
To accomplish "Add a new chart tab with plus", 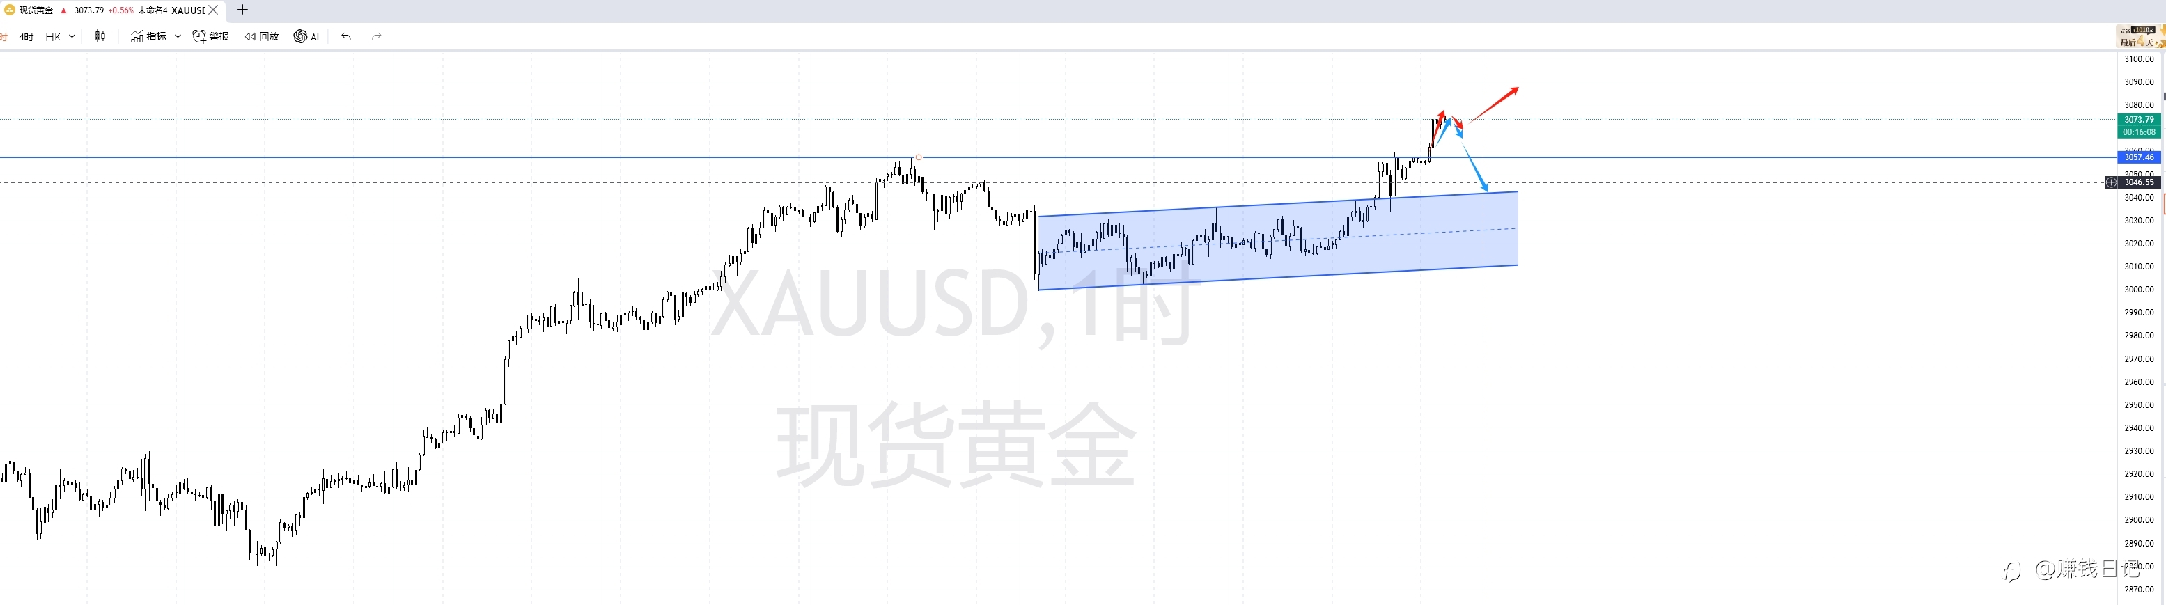I will 242,10.
